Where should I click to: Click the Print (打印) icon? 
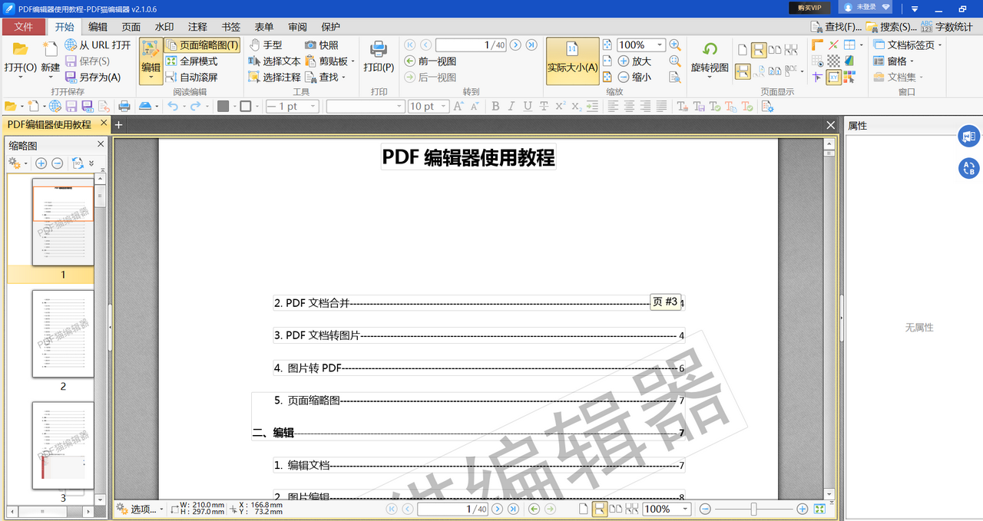click(x=379, y=51)
